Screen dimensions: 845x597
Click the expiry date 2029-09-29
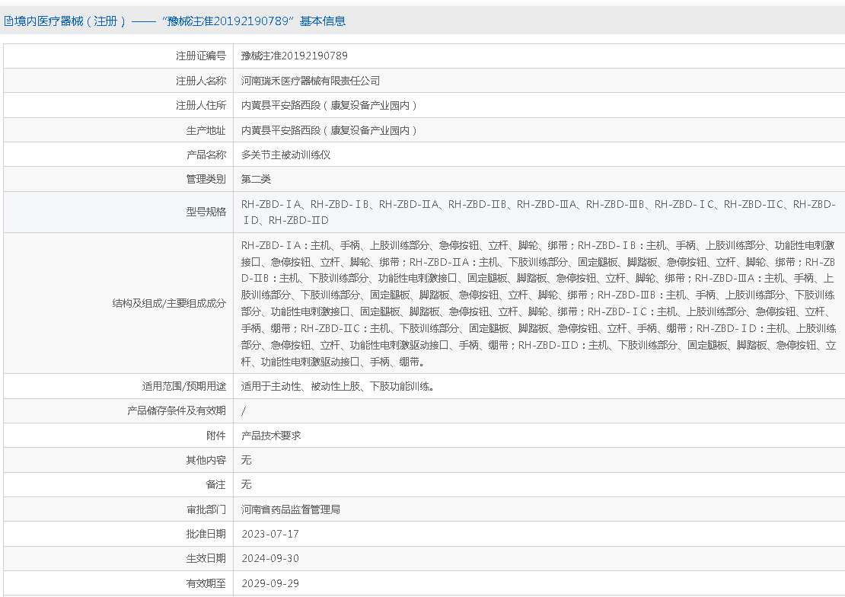coord(270,583)
